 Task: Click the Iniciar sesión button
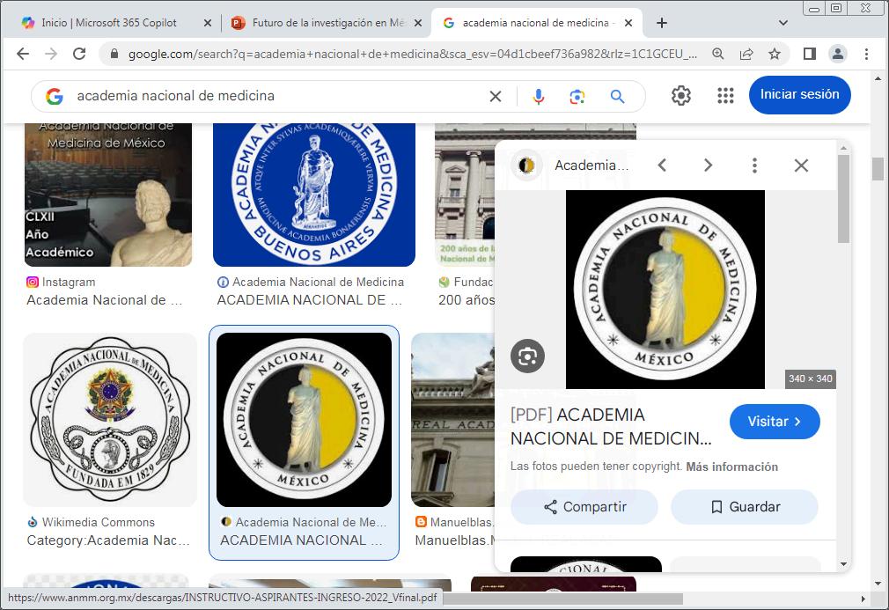point(799,95)
